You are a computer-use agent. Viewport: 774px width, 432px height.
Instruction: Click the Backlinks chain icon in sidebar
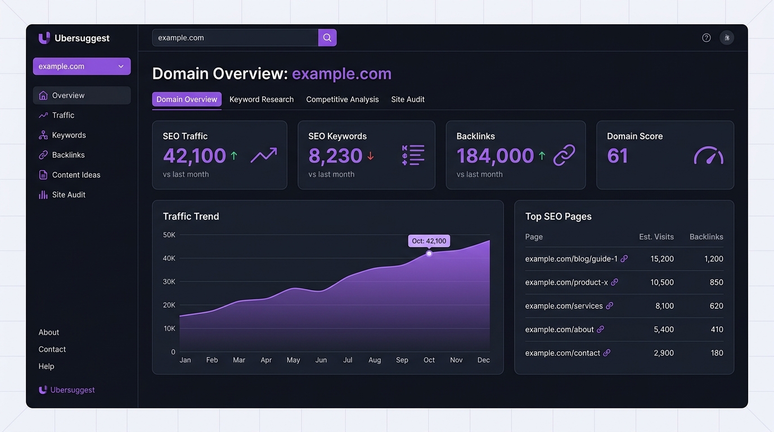pos(43,155)
